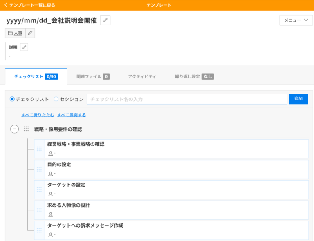Collapse the 戦略・採用要件の確認 section
This screenshot has height=241, width=314.
click(14, 129)
